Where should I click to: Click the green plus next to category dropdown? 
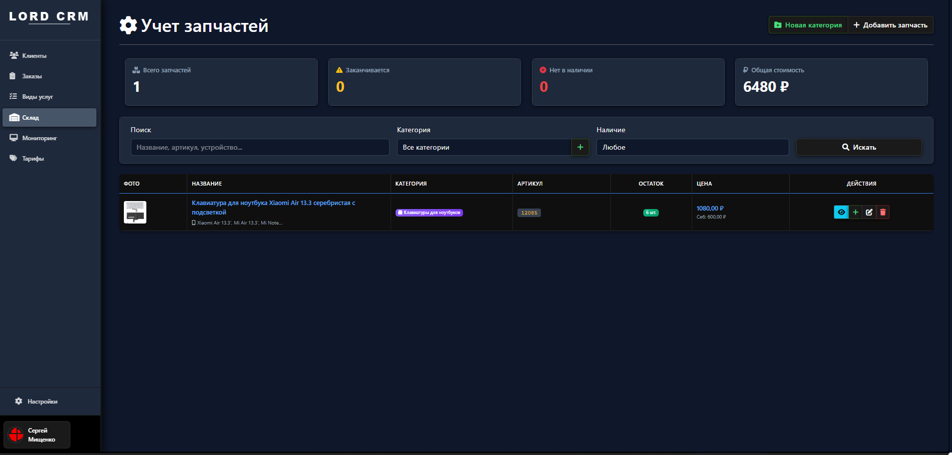[x=580, y=147]
